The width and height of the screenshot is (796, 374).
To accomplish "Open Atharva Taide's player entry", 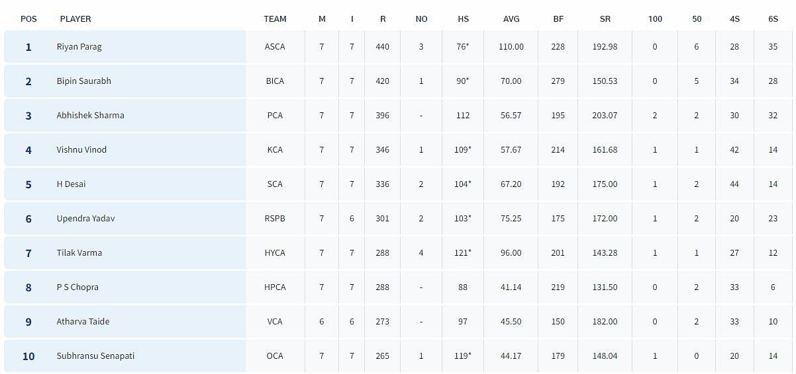I will [83, 322].
